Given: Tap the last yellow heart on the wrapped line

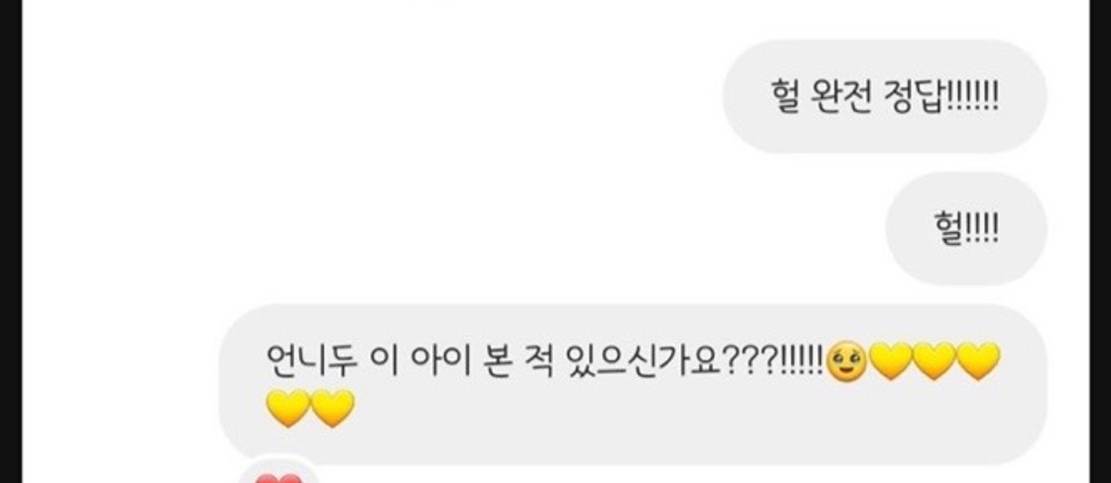Looking at the screenshot, I should pos(333,408).
